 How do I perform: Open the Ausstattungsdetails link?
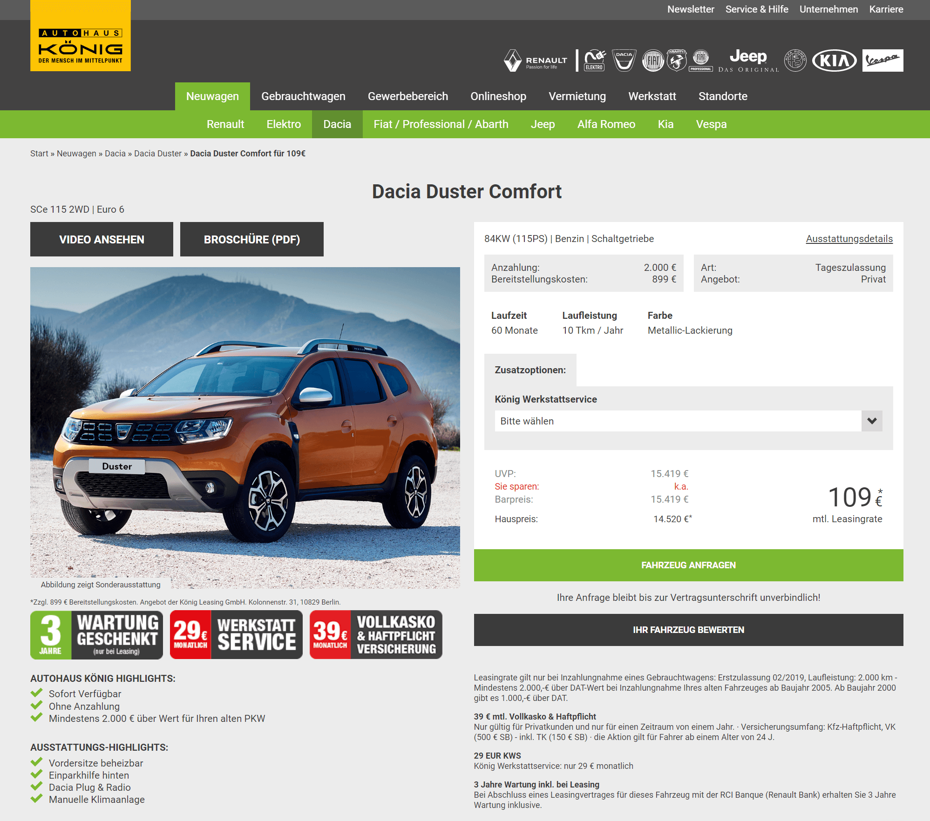849,239
